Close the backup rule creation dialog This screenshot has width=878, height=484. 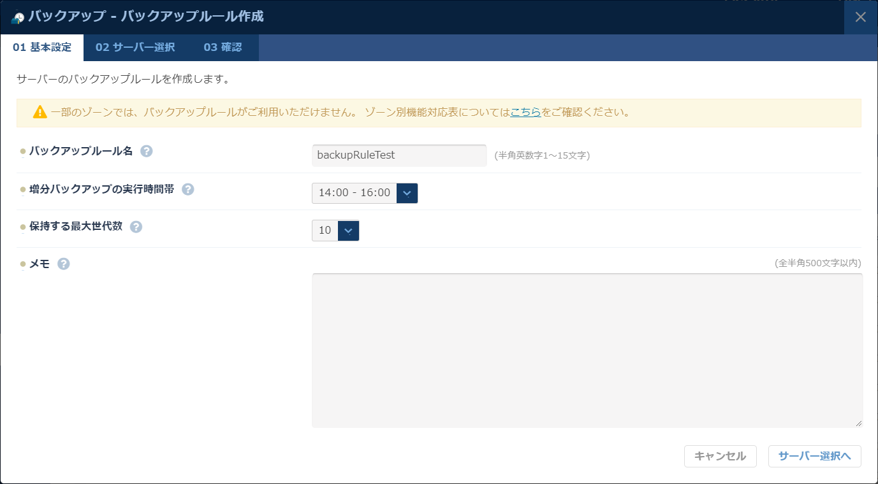861,17
